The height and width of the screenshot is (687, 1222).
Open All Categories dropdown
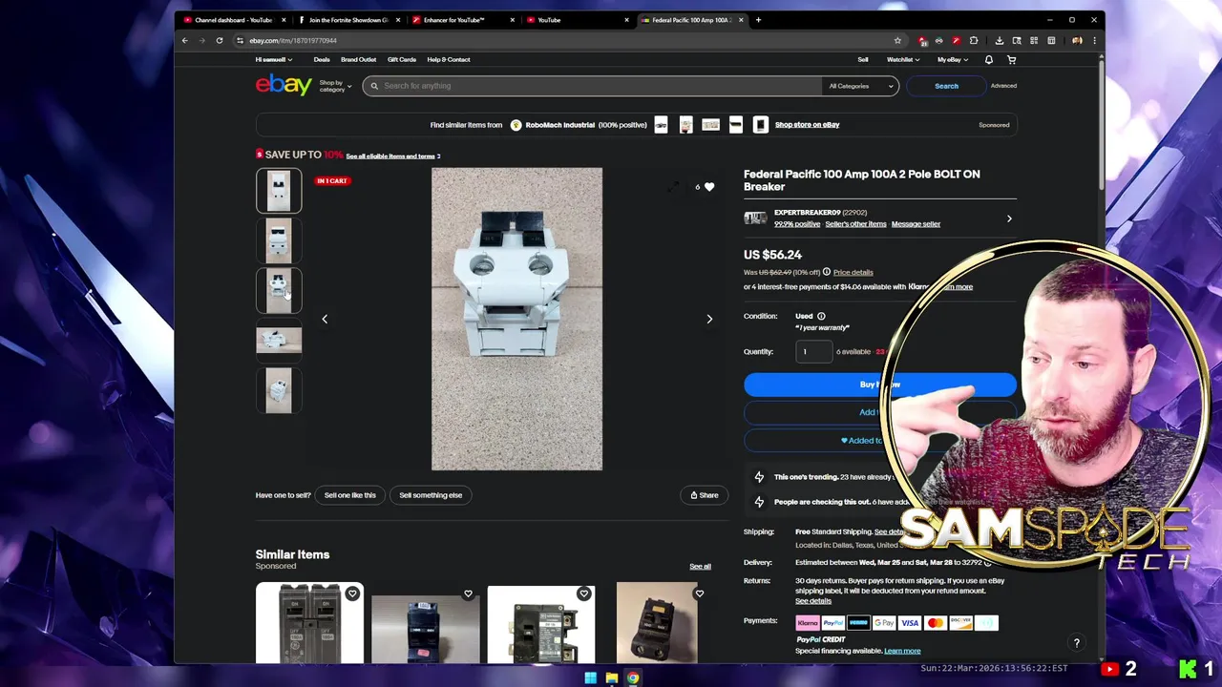pos(861,86)
